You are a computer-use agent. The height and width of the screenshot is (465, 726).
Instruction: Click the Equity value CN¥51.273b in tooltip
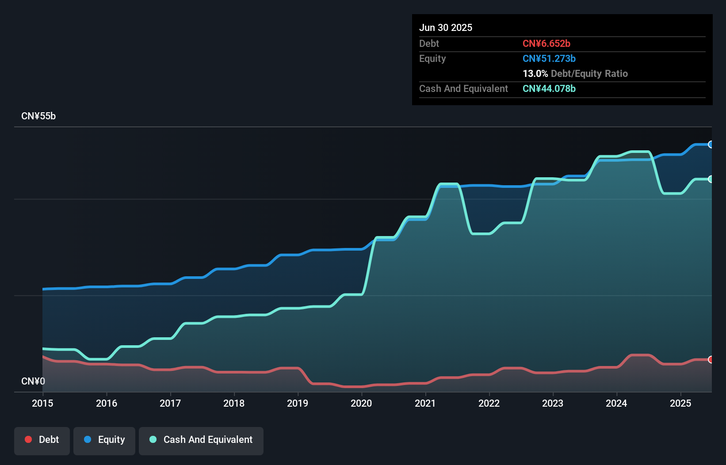tap(549, 58)
